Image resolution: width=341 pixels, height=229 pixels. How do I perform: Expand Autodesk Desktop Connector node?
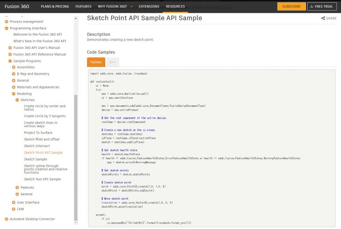[7, 219]
